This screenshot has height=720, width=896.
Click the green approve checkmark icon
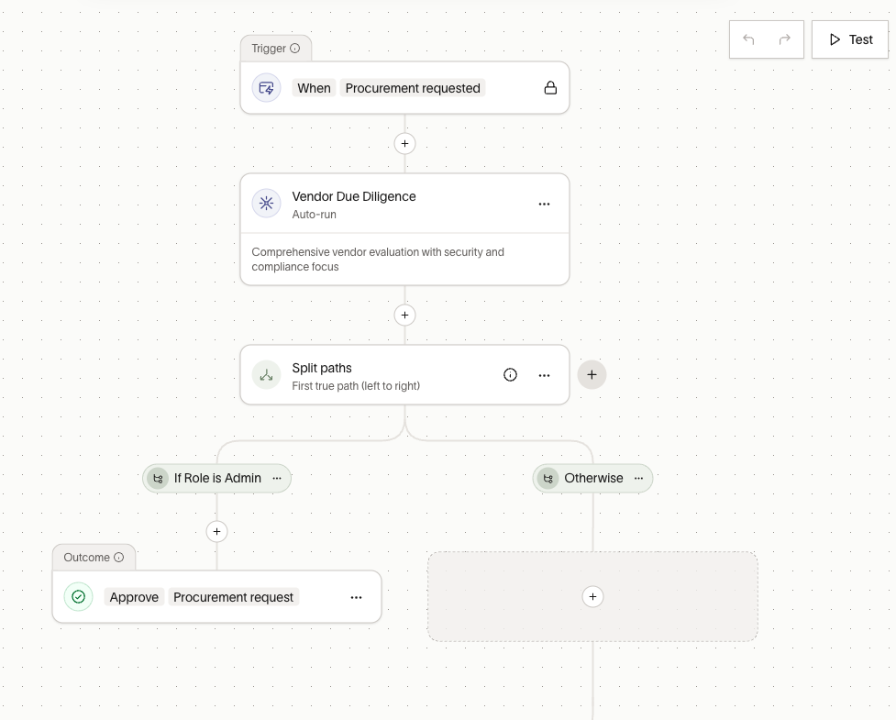coord(78,597)
